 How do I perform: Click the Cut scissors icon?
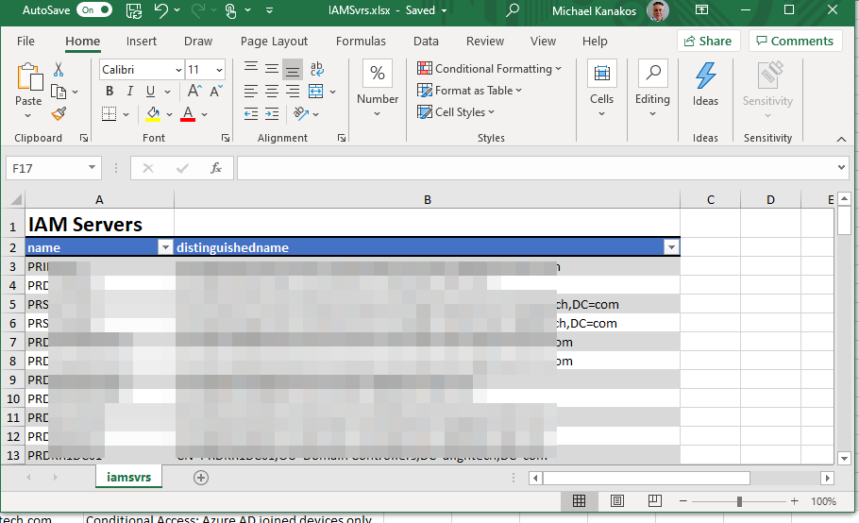point(59,70)
